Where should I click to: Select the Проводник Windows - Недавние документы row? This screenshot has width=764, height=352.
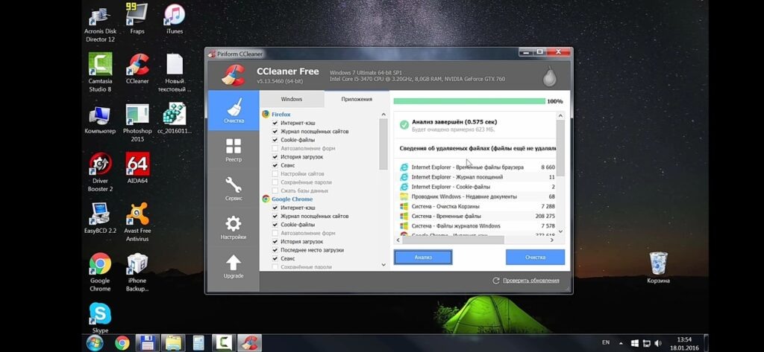[x=477, y=196]
